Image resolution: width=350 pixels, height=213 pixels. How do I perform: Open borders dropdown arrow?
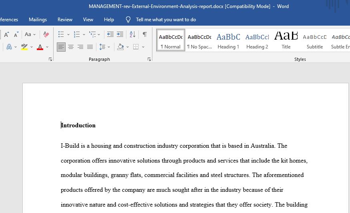coord(143,47)
